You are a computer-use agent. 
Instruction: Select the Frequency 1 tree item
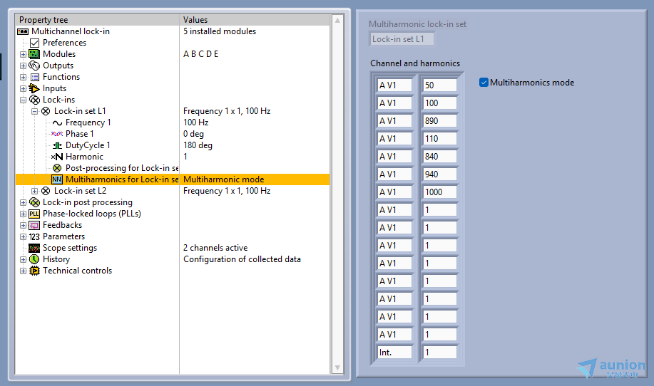(88, 122)
